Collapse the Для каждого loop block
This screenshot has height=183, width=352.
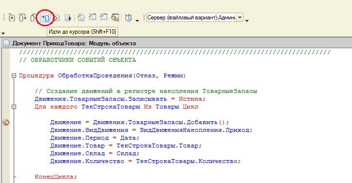tap(14, 107)
